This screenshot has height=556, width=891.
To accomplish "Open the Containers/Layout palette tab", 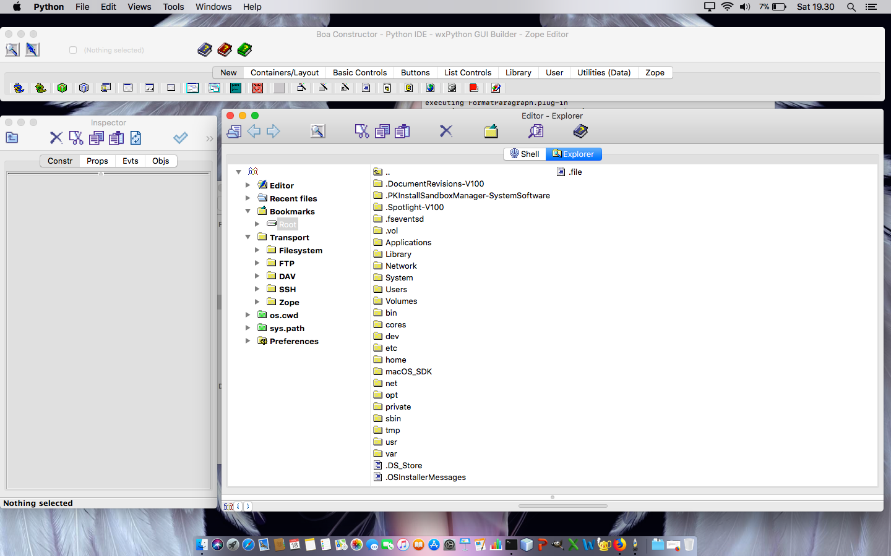I will coord(285,72).
